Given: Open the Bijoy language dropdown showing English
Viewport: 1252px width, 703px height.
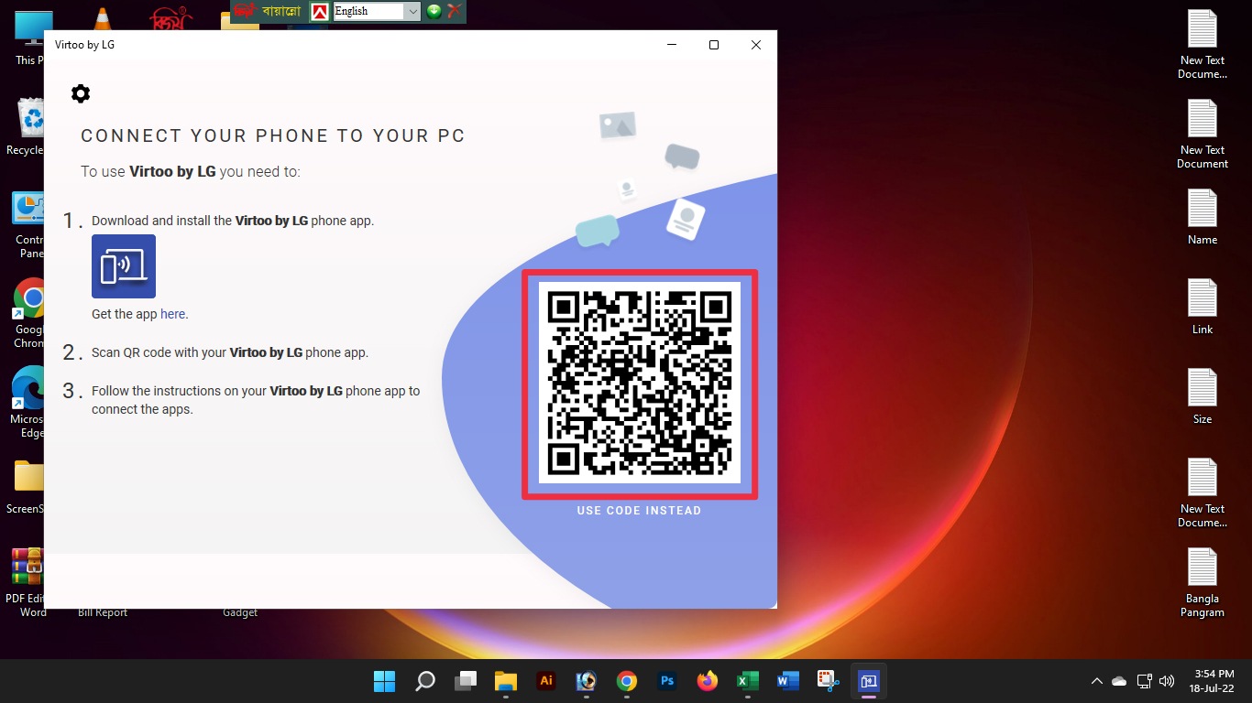Looking at the screenshot, I should point(377,11).
